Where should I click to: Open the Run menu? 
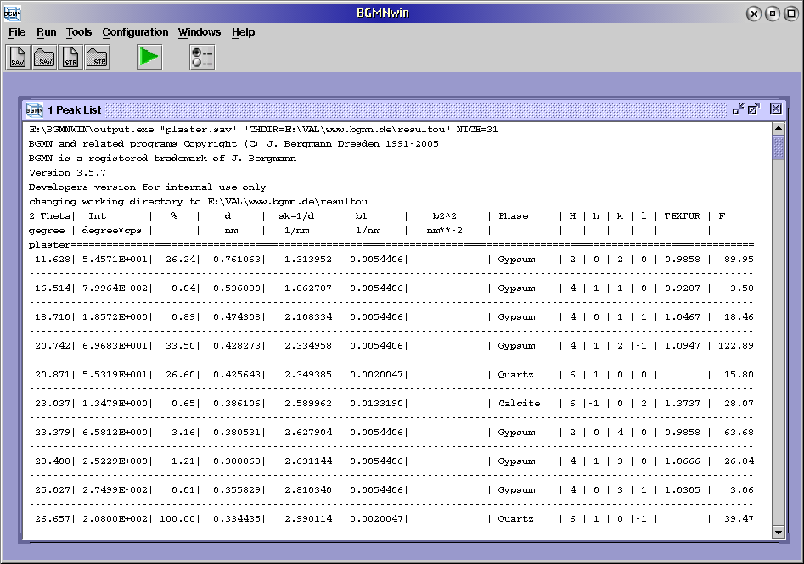point(46,32)
